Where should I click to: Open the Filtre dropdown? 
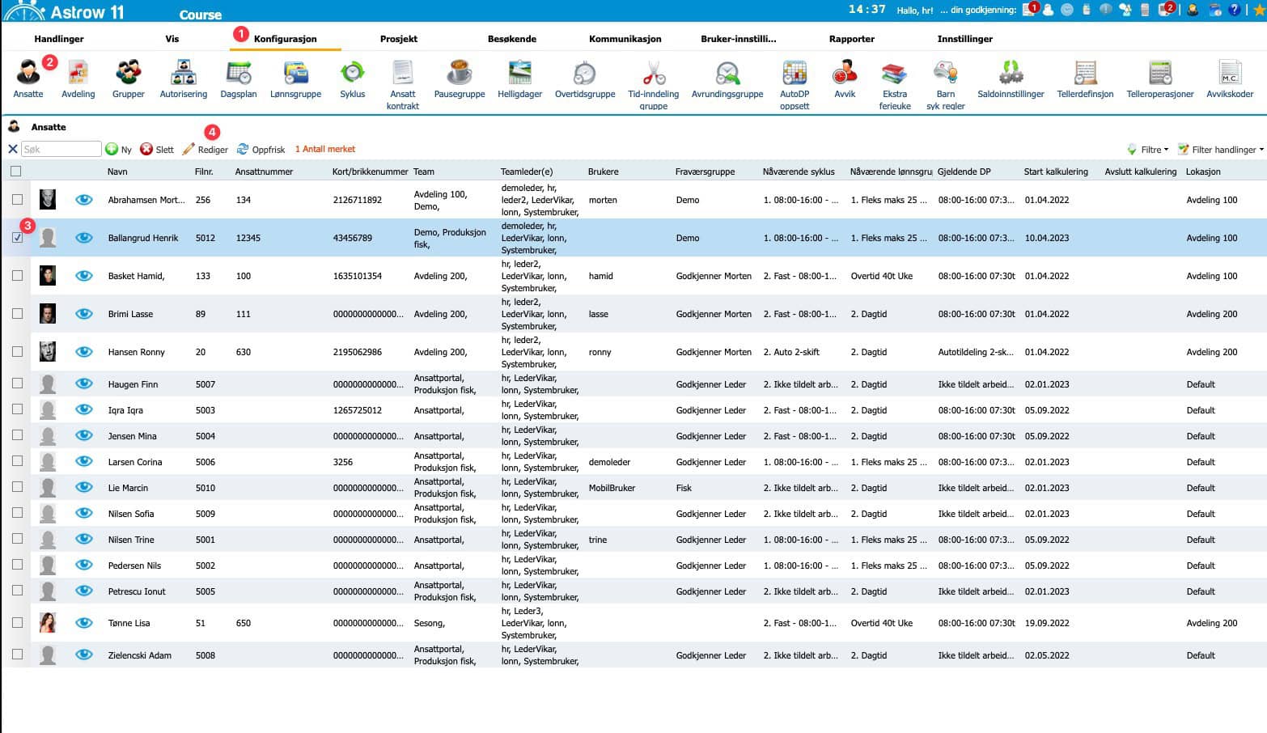pyautogui.click(x=1150, y=149)
